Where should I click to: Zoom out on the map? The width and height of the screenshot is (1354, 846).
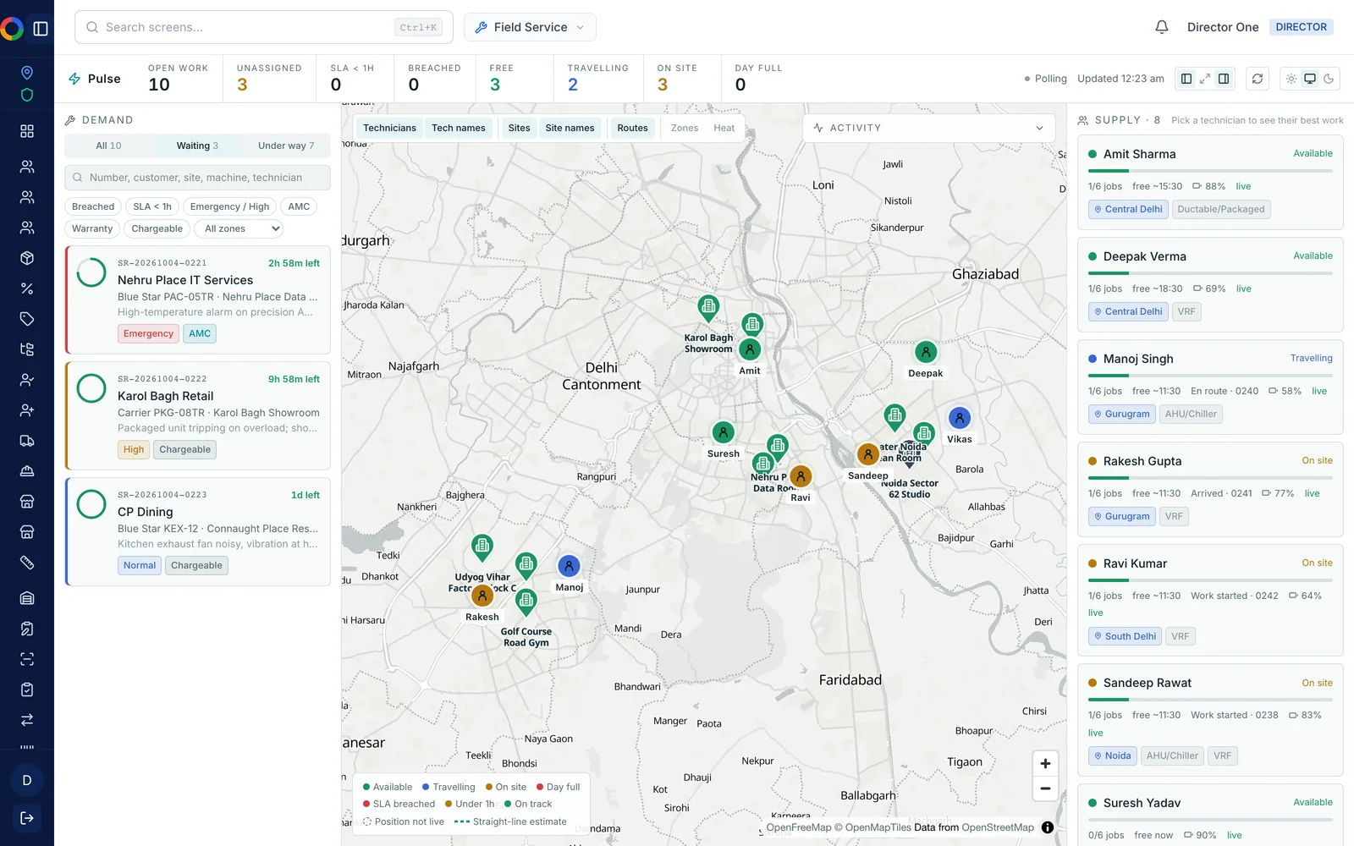(1045, 788)
